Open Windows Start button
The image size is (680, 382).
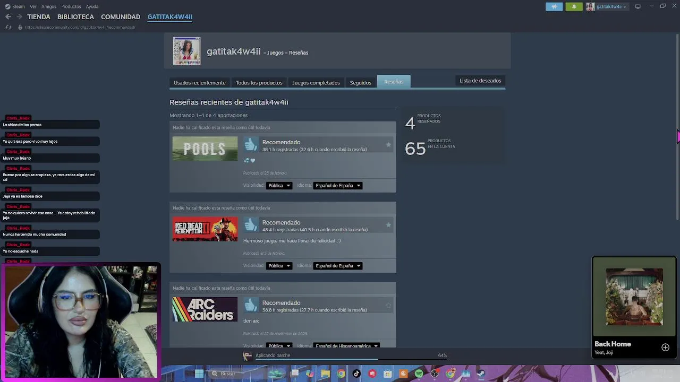(x=199, y=374)
